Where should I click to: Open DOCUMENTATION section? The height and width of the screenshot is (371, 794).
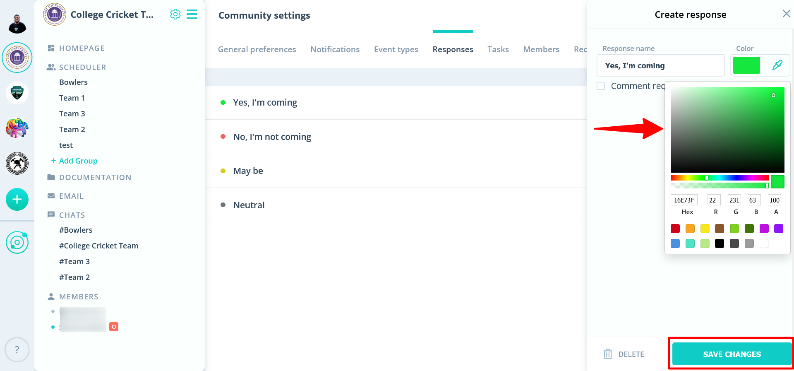click(x=95, y=177)
